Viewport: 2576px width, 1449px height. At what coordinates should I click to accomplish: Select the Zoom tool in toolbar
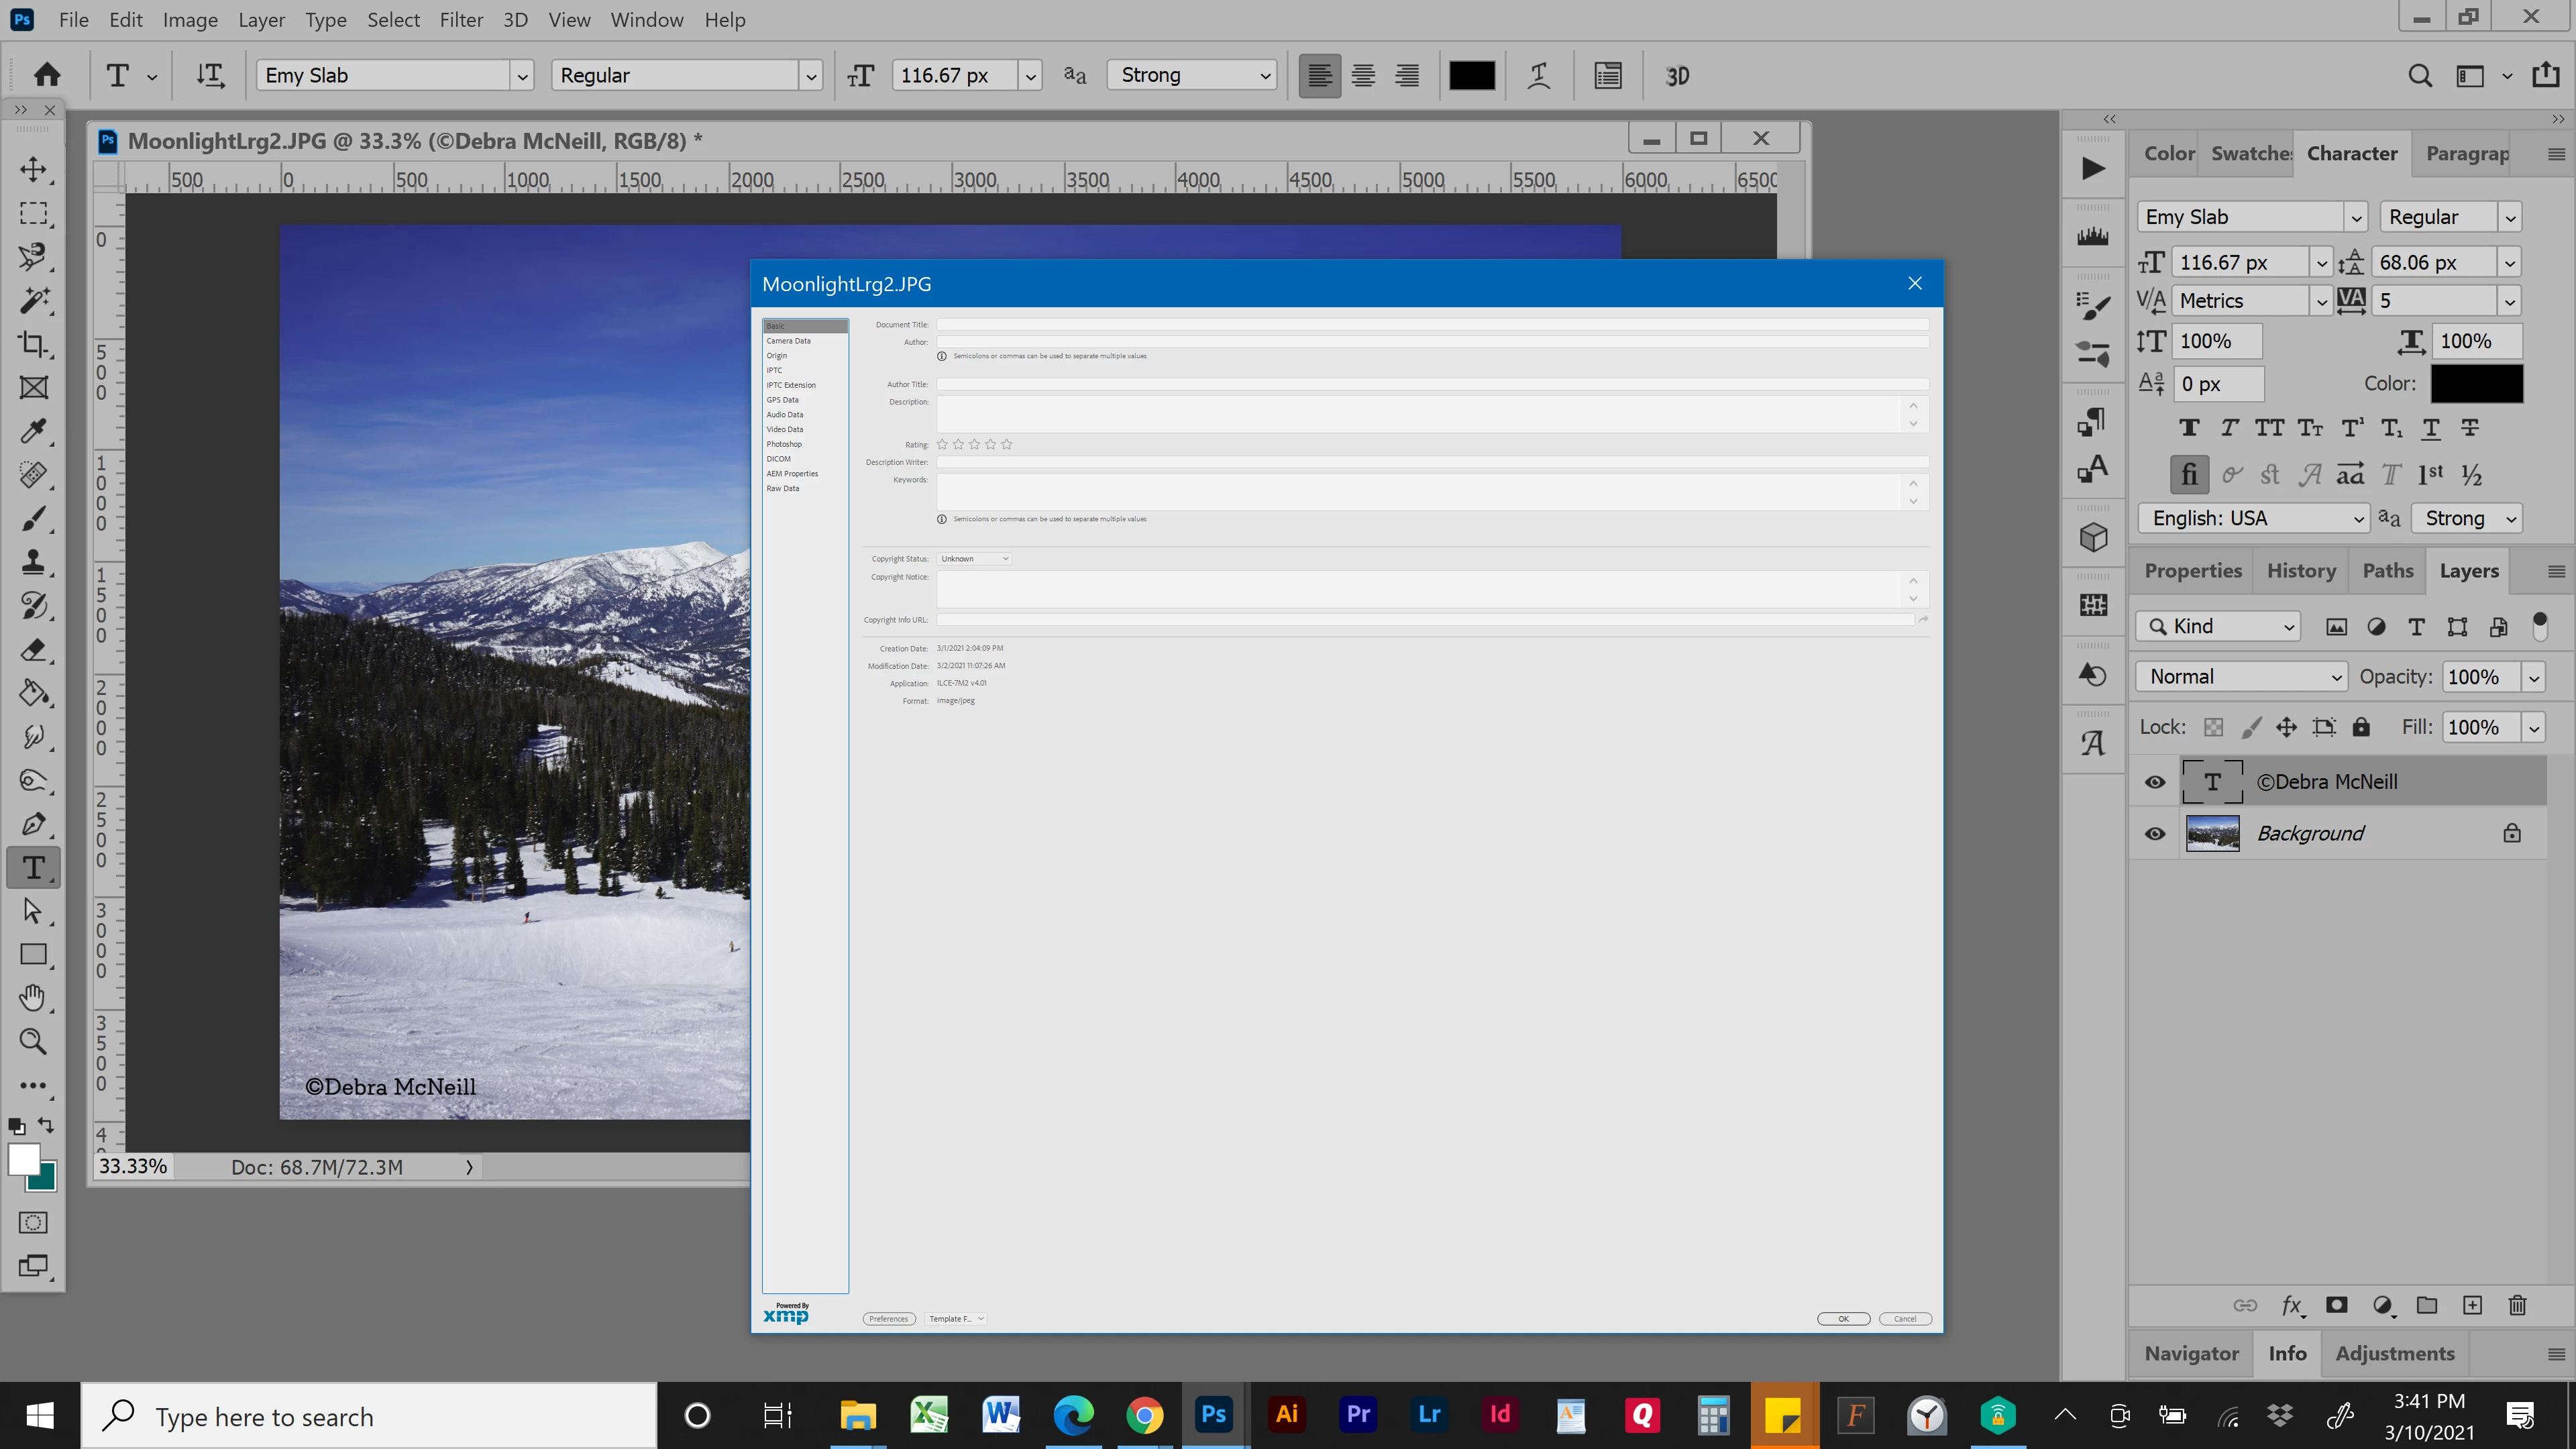[x=33, y=1041]
